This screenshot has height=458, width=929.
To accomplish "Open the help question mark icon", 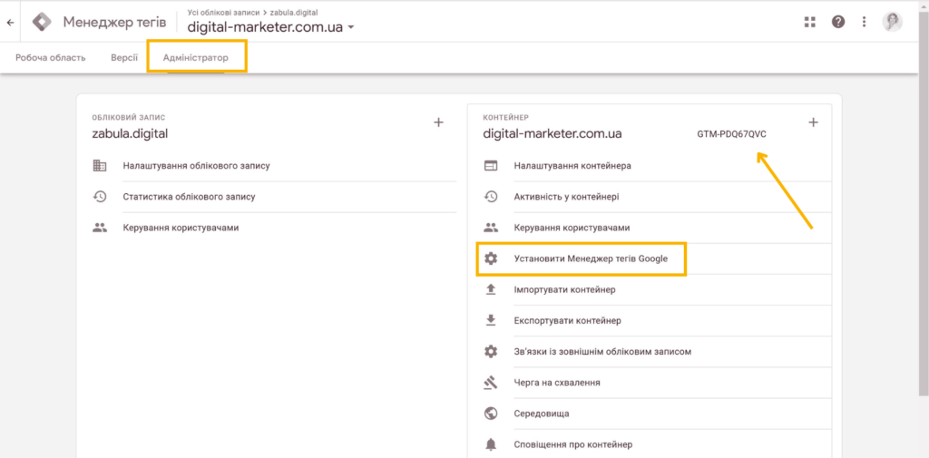I will click(x=838, y=22).
